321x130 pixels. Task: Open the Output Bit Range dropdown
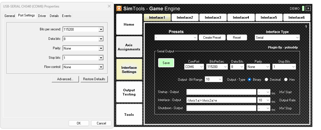(213, 79)
